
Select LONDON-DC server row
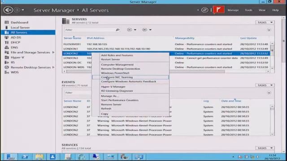pos(166,63)
